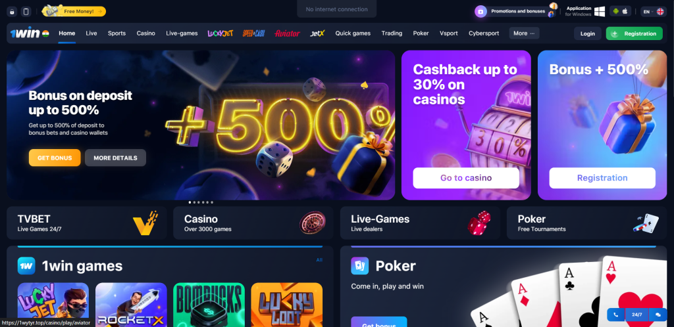Click the Free Money banner button

coord(74,11)
